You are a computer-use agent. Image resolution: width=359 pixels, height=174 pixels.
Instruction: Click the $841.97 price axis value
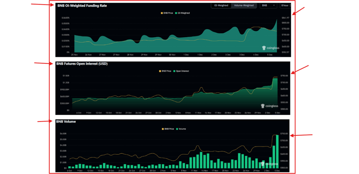[285, 18]
